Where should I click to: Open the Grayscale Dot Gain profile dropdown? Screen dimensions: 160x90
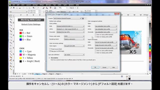70,32
